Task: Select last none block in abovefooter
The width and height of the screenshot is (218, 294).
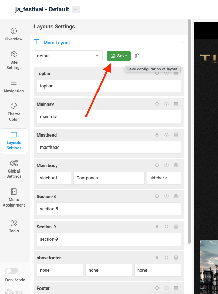Action: [158, 270]
